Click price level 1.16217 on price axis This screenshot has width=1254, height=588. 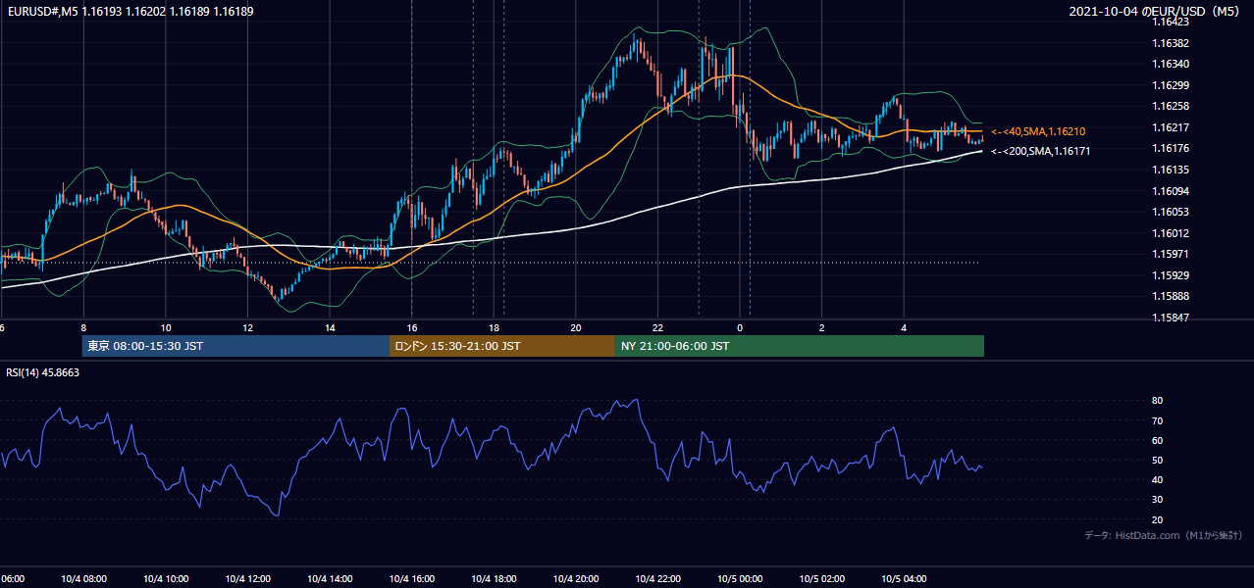point(1172,127)
